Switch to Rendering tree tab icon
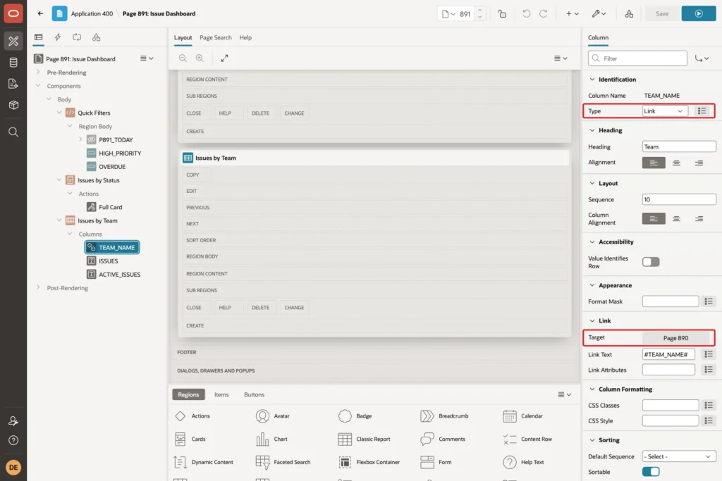Viewport: 722px width, 481px height. point(39,37)
